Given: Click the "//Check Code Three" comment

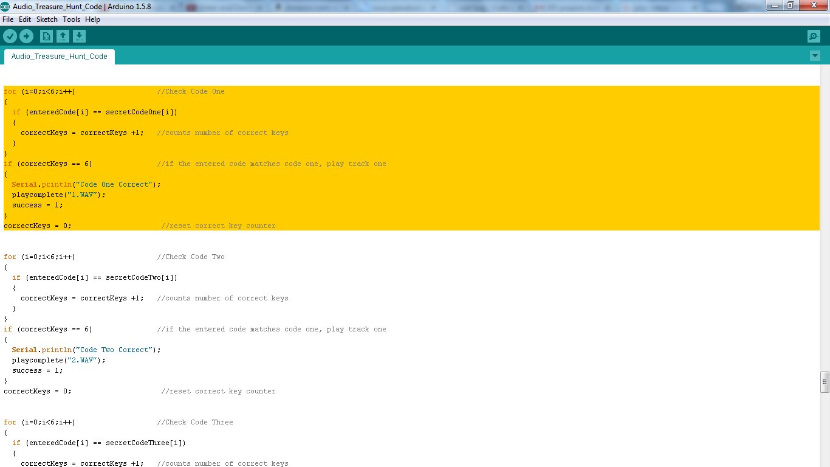Looking at the screenshot, I should (195, 423).
